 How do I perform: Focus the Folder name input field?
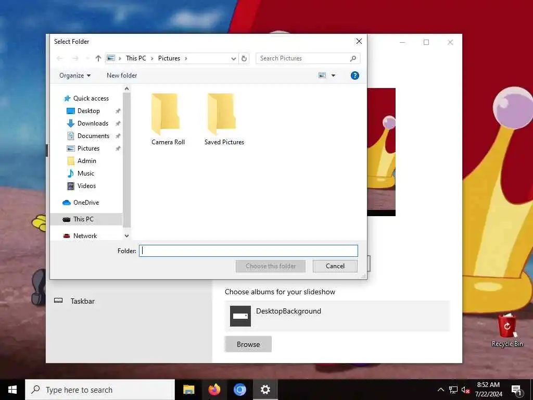pos(248,251)
